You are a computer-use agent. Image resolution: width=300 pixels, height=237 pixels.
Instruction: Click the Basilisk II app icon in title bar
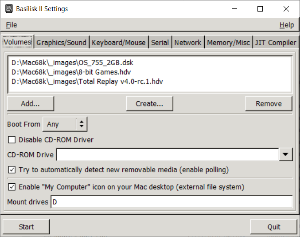tap(9, 9)
